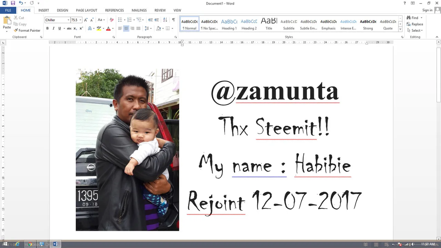Open Word Help question mark
The width and height of the screenshot is (441, 248).
coord(404,3)
